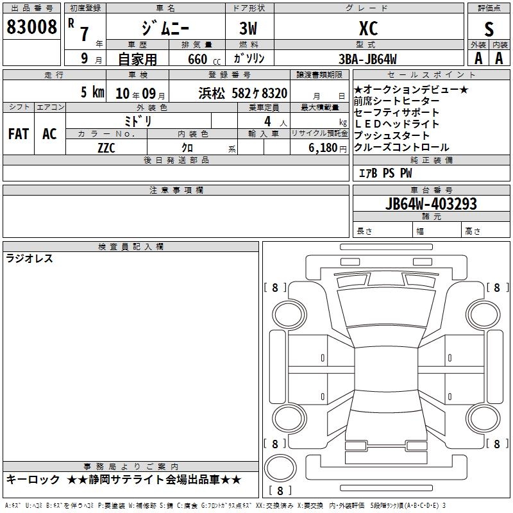Image resolution: width=513 pixels, height=513 pixels.
Task: Click the 出品番号 header
Action: [31, 8]
